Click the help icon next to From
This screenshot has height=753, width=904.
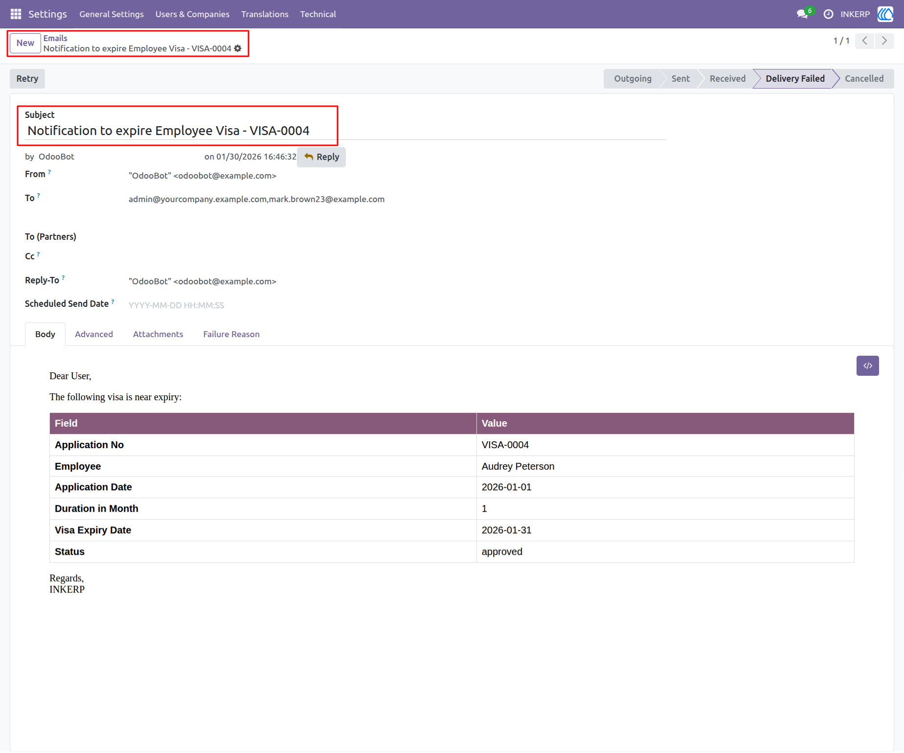tap(49, 172)
